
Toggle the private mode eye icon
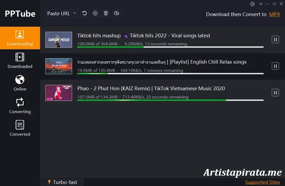[x=116, y=13]
